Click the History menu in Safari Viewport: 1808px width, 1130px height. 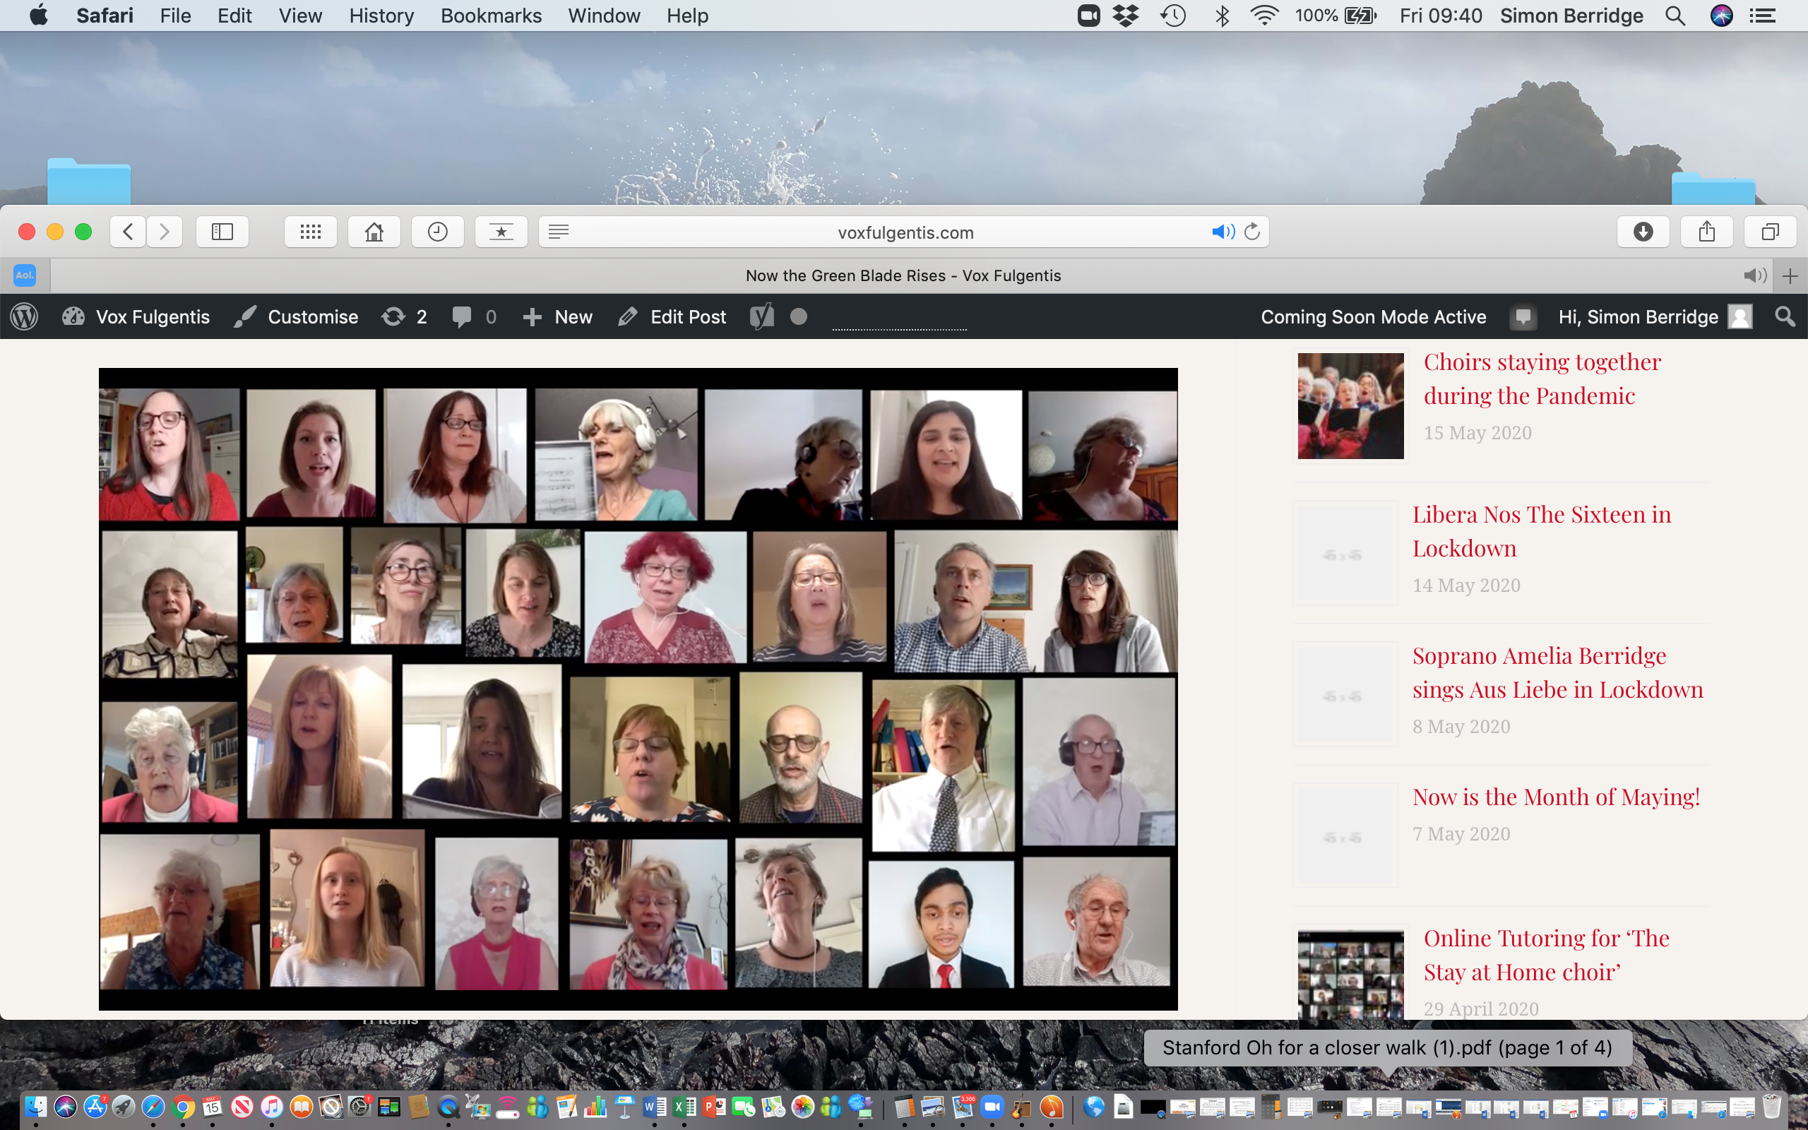tap(380, 14)
